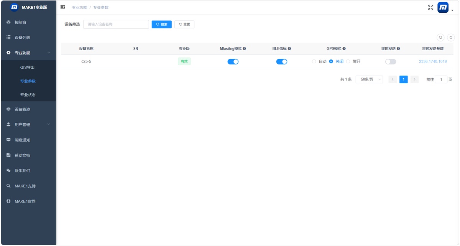Show help tooltip for GPS模式
The height and width of the screenshot is (246, 460).
click(344, 49)
